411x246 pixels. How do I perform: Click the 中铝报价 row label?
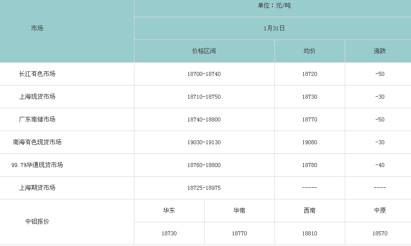click(x=37, y=222)
